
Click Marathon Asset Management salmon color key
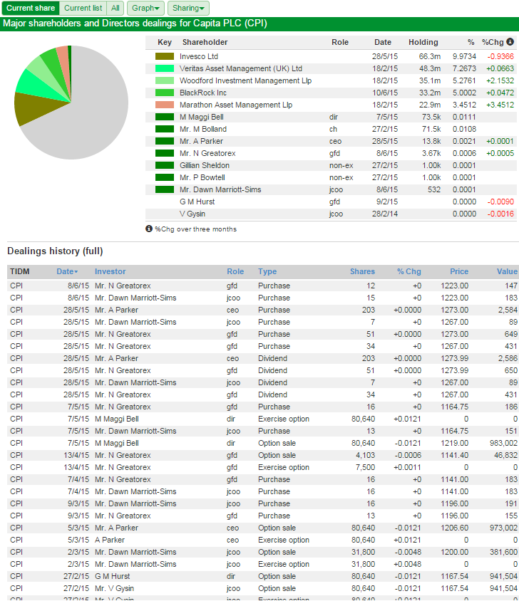tap(165, 105)
